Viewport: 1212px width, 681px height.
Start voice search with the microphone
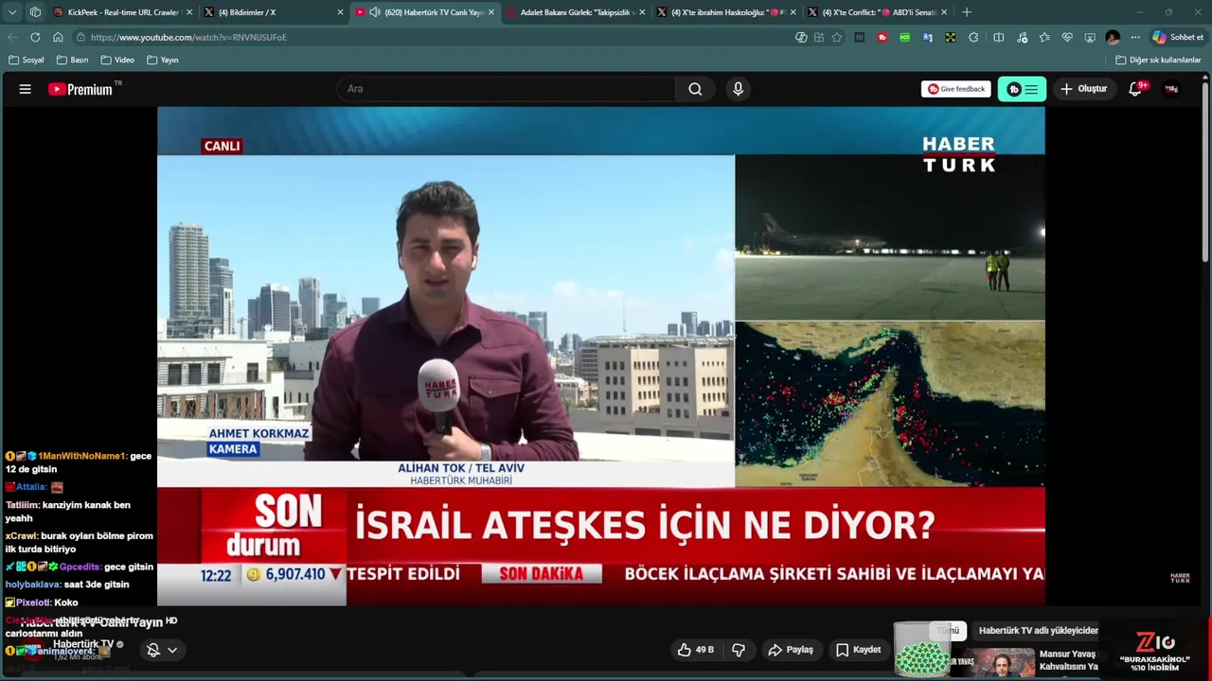point(738,89)
